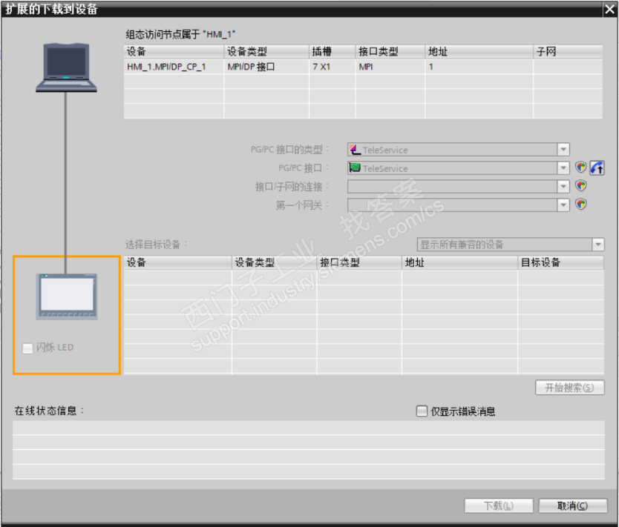
Task: Click the shield icon beside PG/PC 接口
Action: coord(580,168)
